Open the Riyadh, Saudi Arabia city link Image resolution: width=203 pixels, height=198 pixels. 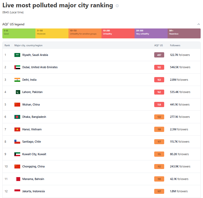pos(35,55)
